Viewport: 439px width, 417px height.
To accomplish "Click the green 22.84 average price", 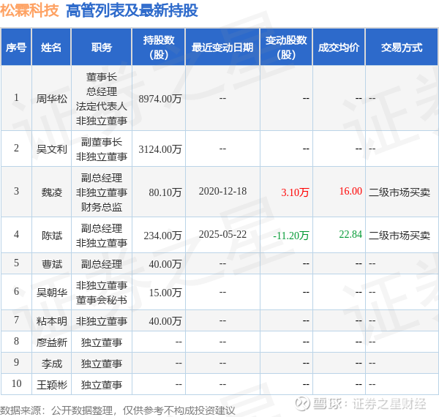I will point(350,235).
